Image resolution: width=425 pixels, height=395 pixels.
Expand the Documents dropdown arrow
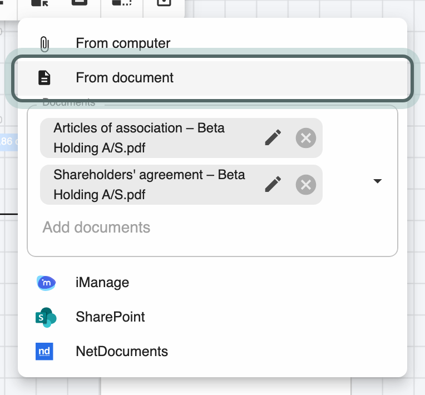click(x=377, y=181)
